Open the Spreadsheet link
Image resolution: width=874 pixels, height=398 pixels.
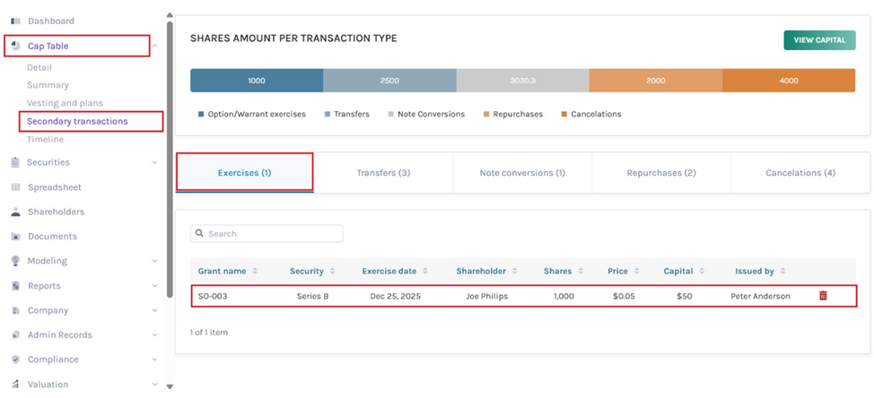pos(55,187)
